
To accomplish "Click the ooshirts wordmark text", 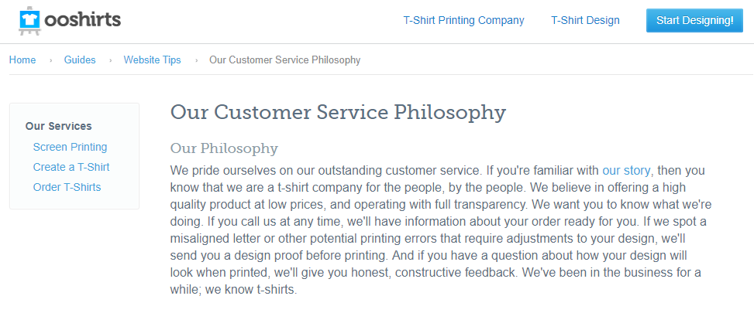I will pyautogui.click(x=83, y=19).
